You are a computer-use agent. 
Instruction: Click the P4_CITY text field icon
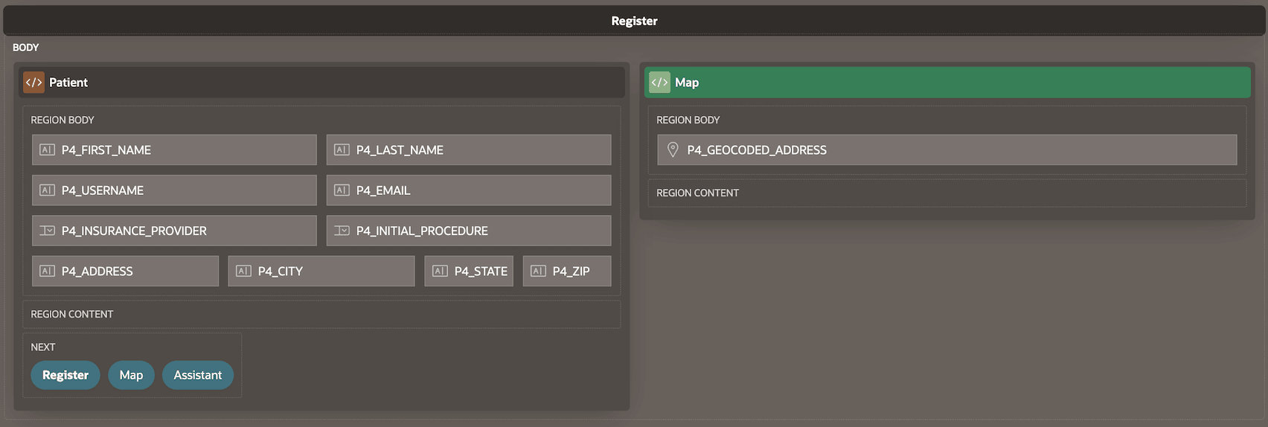coord(243,272)
